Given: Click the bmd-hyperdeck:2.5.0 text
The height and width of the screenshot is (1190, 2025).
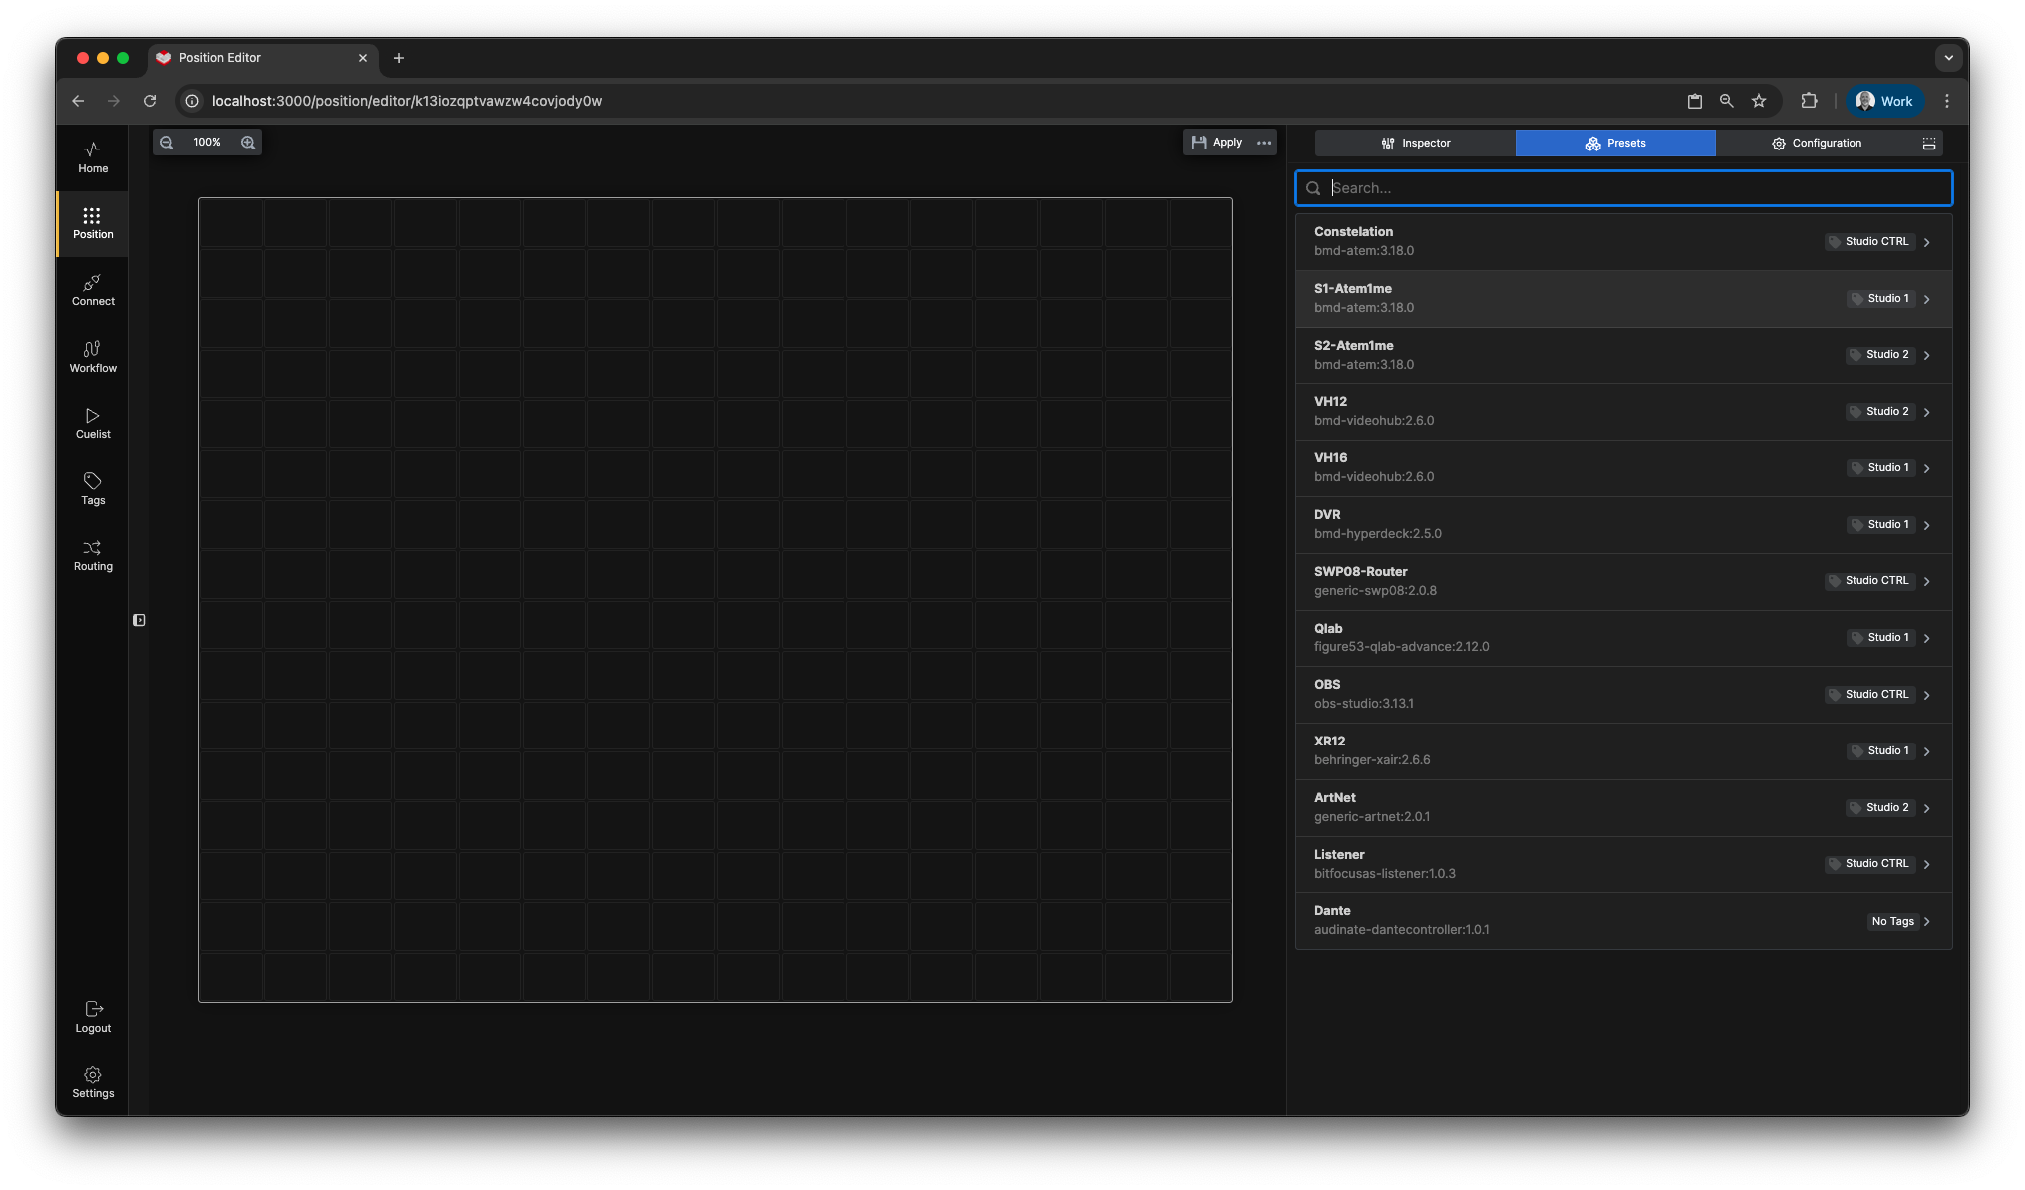Looking at the screenshot, I should 1377,534.
